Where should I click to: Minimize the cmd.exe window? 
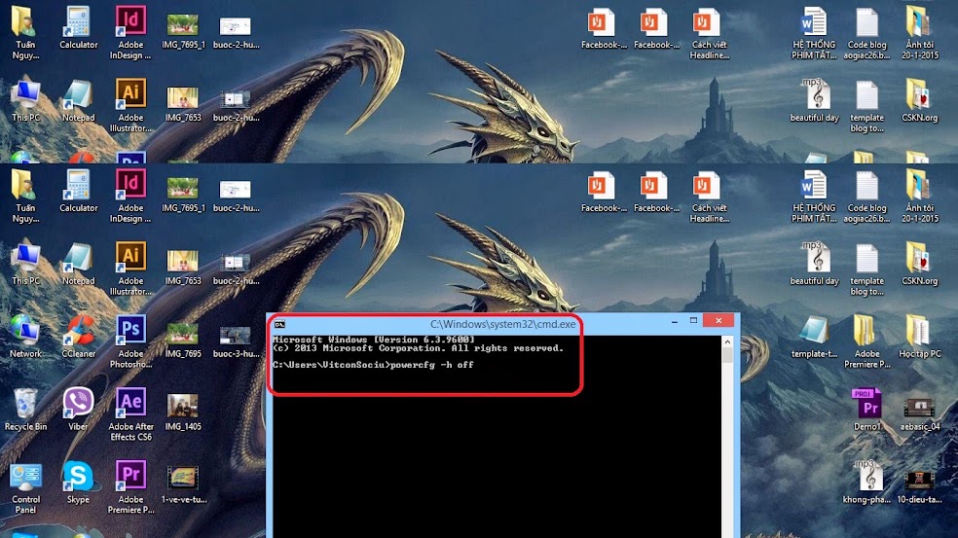(675, 321)
